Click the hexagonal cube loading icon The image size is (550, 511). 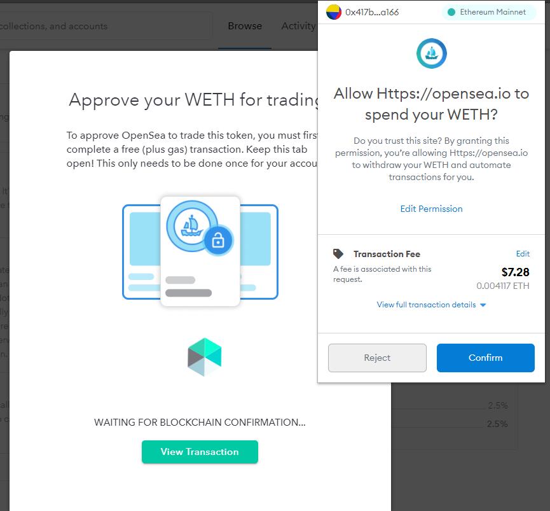[205, 357]
